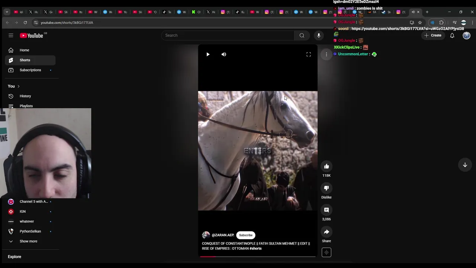This screenshot has height=268, width=476.
Task: Focus the YouTube search field
Action: click(228, 35)
